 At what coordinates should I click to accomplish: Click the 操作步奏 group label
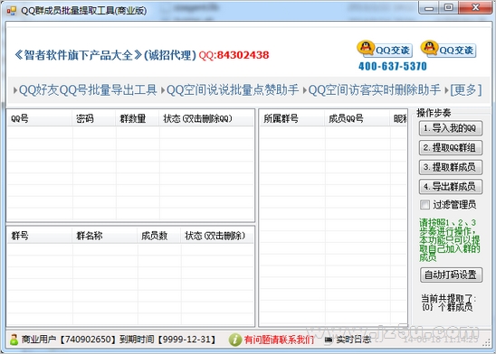434,113
